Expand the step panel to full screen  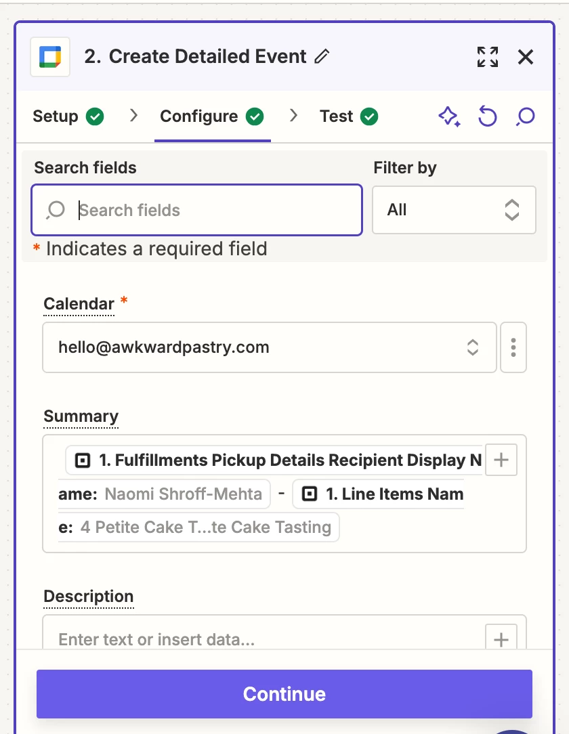coord(488,57)
